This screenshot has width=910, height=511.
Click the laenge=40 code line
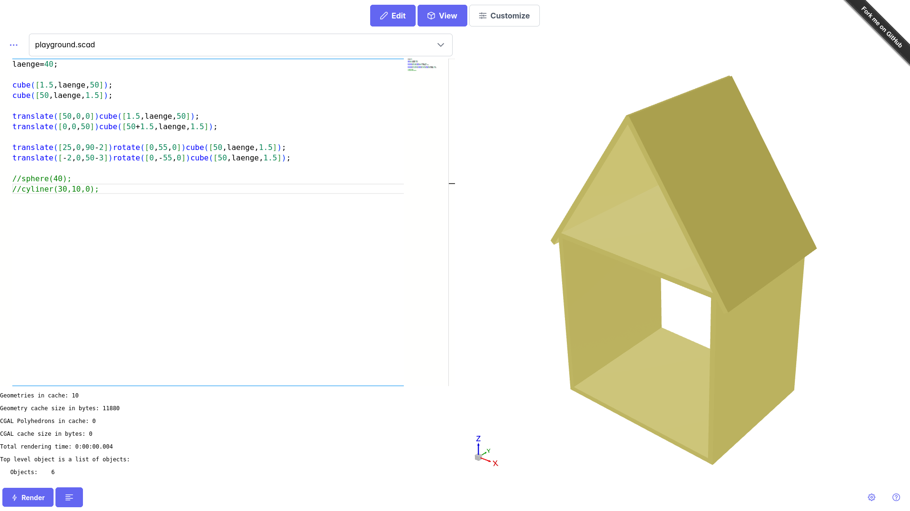click(35, 64)
